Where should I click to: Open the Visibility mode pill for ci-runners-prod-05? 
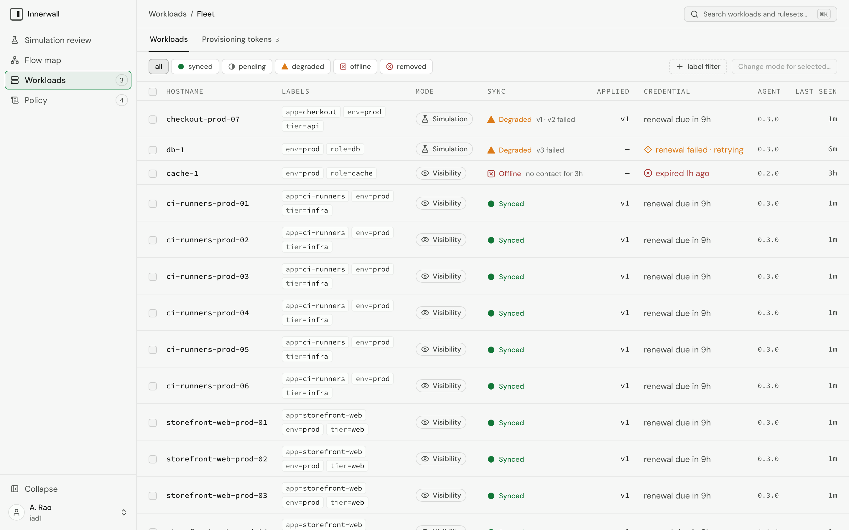(441, 349)
